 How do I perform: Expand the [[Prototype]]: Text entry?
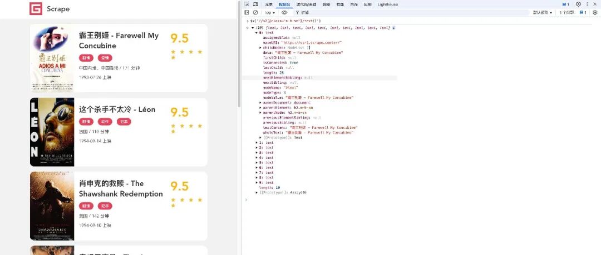[x=260, y=137]
